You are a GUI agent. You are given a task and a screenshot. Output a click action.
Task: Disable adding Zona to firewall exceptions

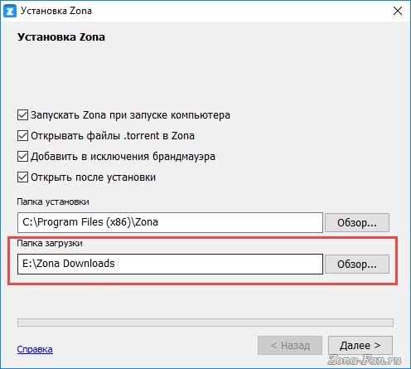tap(22, 157)
